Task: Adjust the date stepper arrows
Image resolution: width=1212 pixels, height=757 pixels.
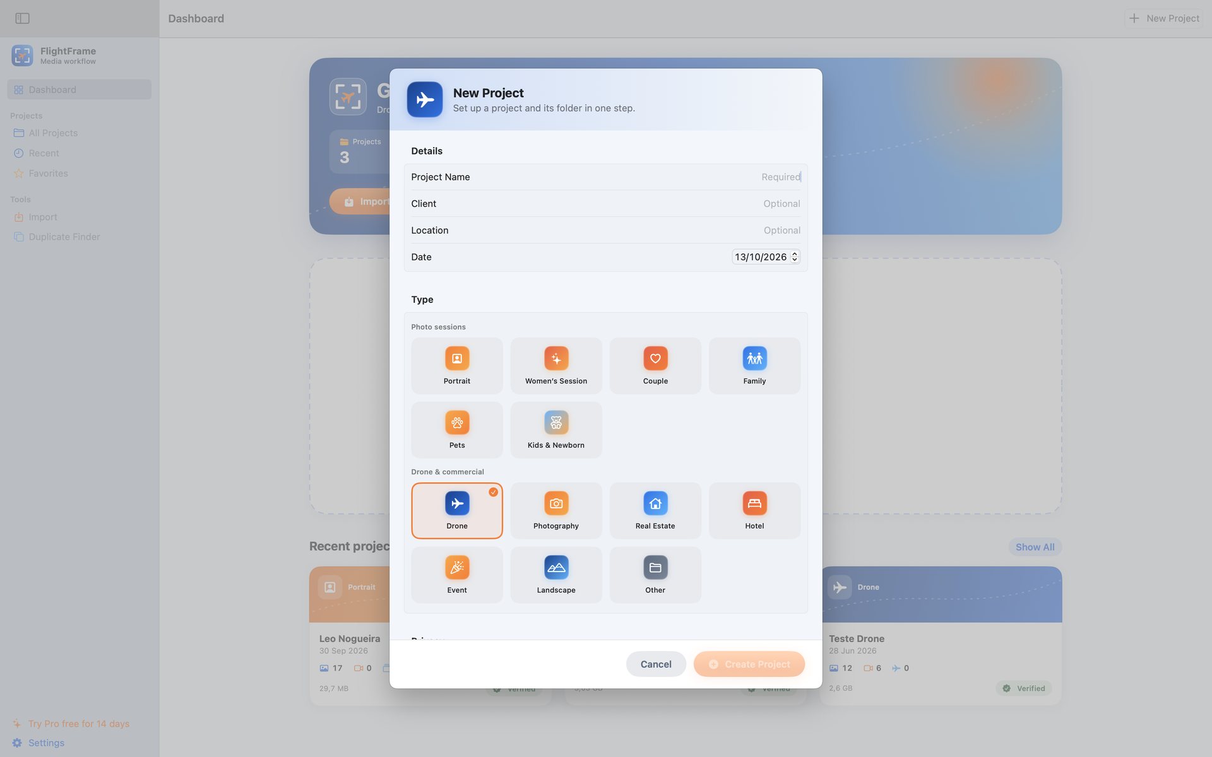Action: [x=794, y=257]
